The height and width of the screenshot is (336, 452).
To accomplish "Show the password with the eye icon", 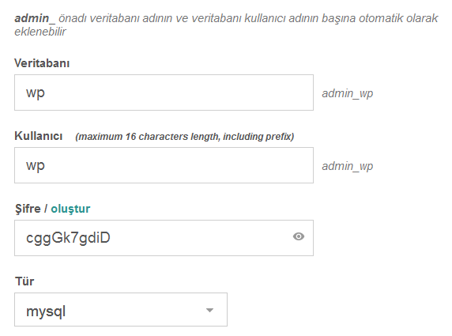I will pos(299,237).
